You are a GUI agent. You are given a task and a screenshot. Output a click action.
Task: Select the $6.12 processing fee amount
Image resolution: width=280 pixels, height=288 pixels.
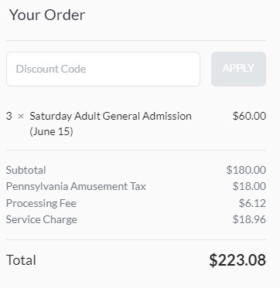click(x=252, y=203)
